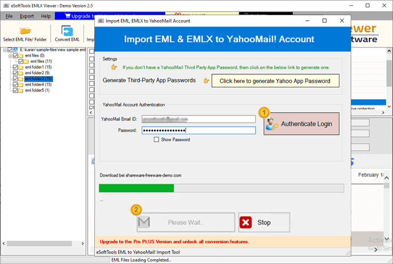The image size is (393, 264).
Task: Click 'eSoftTools EML to YahooMail! Import Tool' status text
Action: [x=138, y=252]
